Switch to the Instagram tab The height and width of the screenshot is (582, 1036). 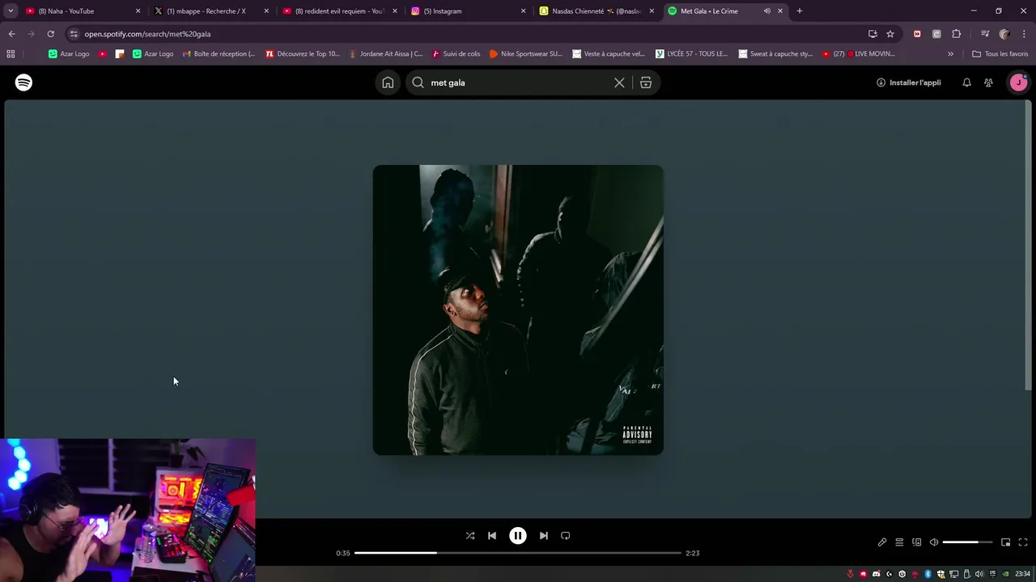point(467,11)
